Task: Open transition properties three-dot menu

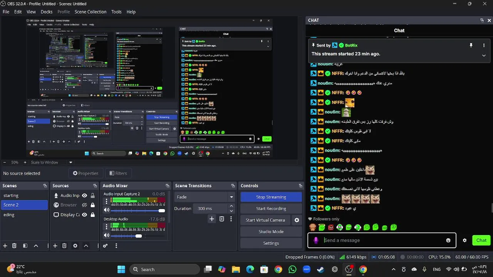Action: pos(231,219)
